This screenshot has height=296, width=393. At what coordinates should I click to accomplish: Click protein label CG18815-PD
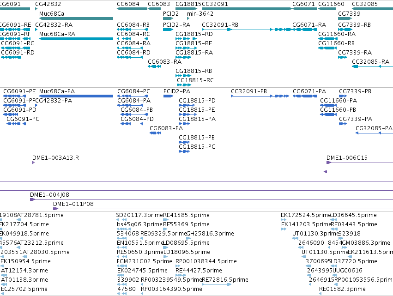[x=197, y=101]
